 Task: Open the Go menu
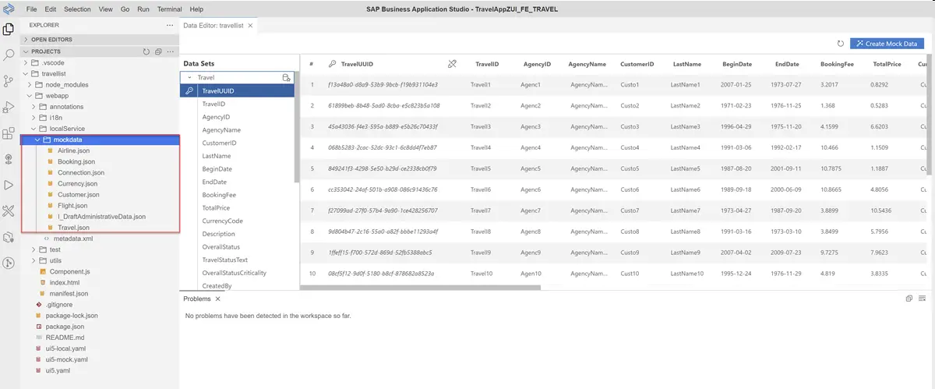(x=125, y=9)
